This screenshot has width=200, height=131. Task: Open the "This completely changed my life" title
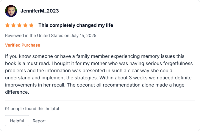[x=76, y=25]
